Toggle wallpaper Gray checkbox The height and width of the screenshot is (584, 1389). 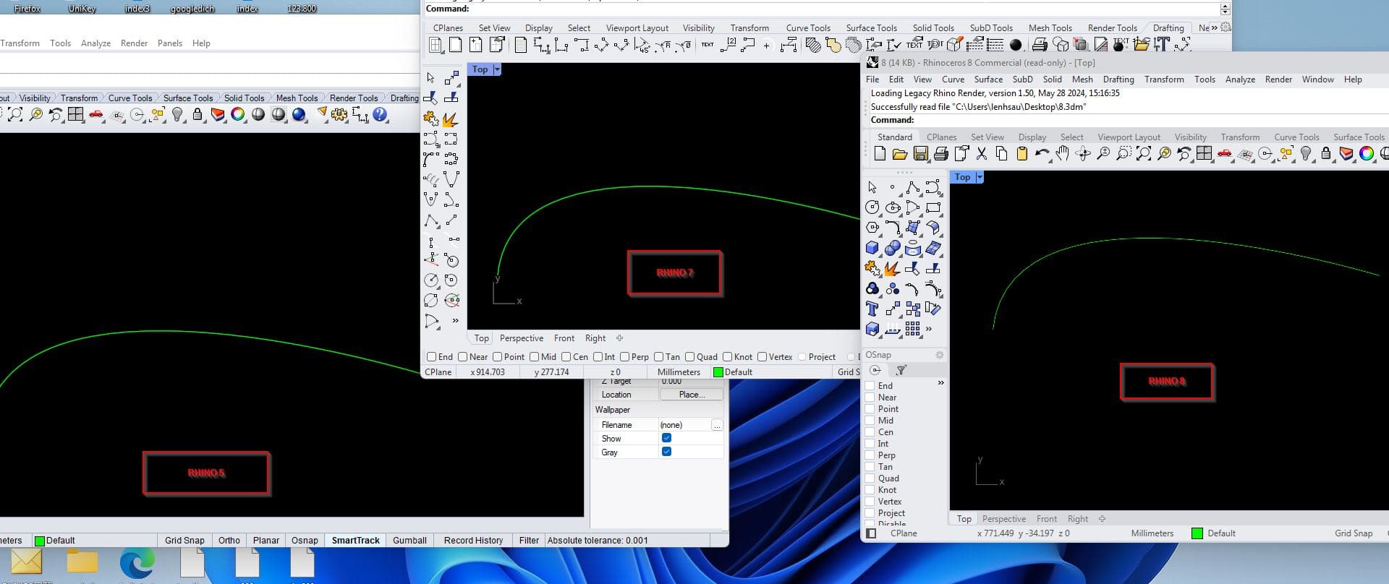point(666,452)
